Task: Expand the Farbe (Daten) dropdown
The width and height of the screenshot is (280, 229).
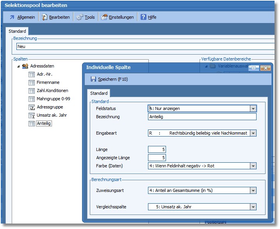Action: (x=253, y=166)
